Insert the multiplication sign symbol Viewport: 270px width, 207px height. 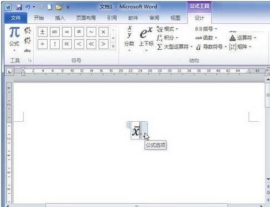(x=103, y=32)
